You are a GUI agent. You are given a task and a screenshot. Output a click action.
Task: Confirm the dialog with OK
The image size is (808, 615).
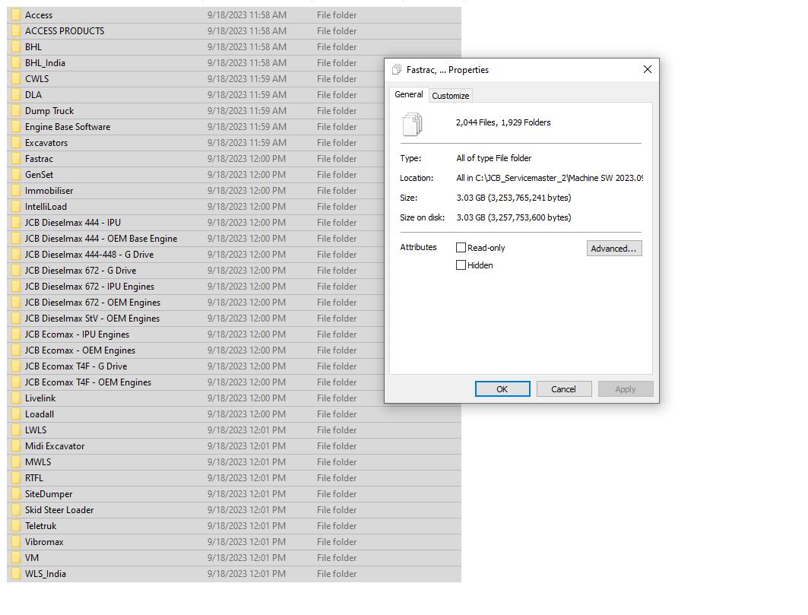(502, 389)
